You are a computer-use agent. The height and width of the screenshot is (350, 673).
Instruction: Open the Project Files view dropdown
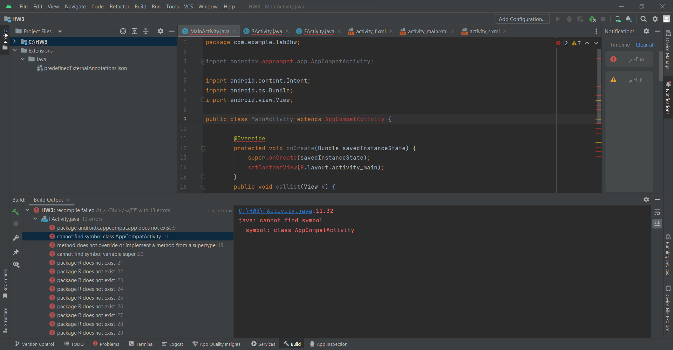tap(60, 31)
